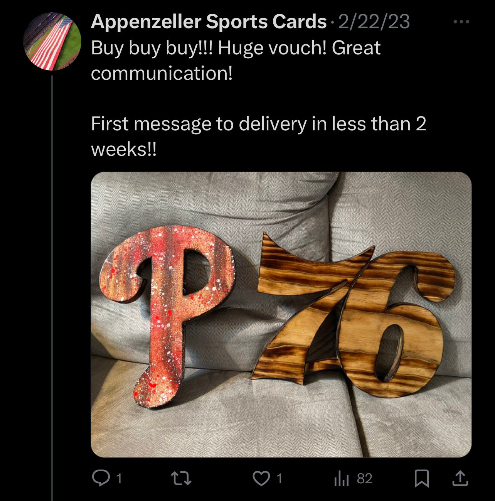Click the reply count number 1
The height and width of the screenshot is (501, 495).
tap(119, 479)
